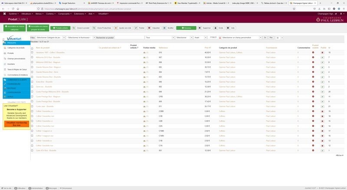Select the checkbox next to Extra Brut - Bouteille

coord(32,82)
